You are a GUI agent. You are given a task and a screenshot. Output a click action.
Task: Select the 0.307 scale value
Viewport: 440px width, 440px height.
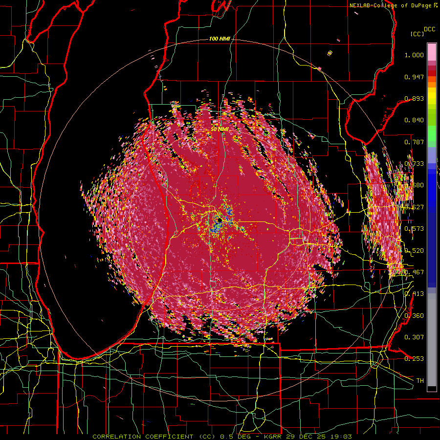click(x=414, y=337)
